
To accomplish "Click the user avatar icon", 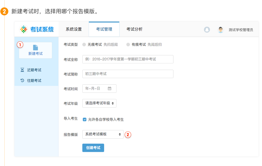I will [220, 30].
